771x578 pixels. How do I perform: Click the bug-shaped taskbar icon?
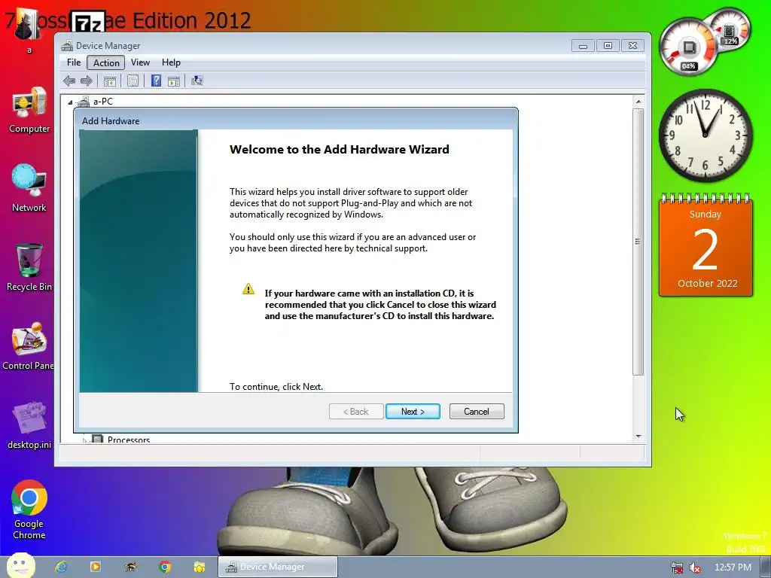[x=131, y=567]
